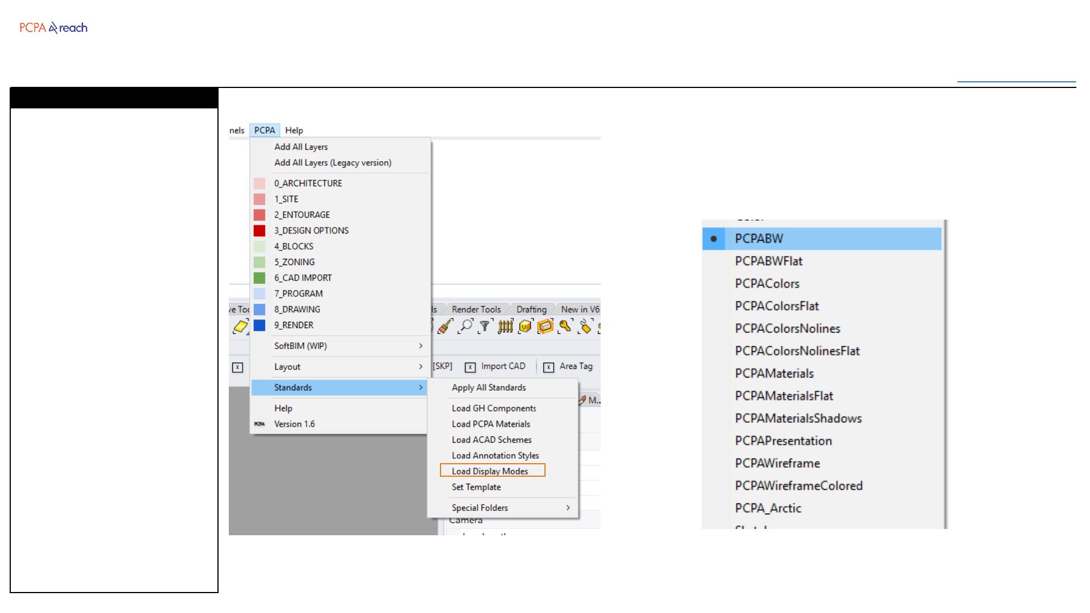This screenshot has height=613, width=1090.
Task: Click the paintbrush selection tool icon
Action: click(x=446, y=326)
